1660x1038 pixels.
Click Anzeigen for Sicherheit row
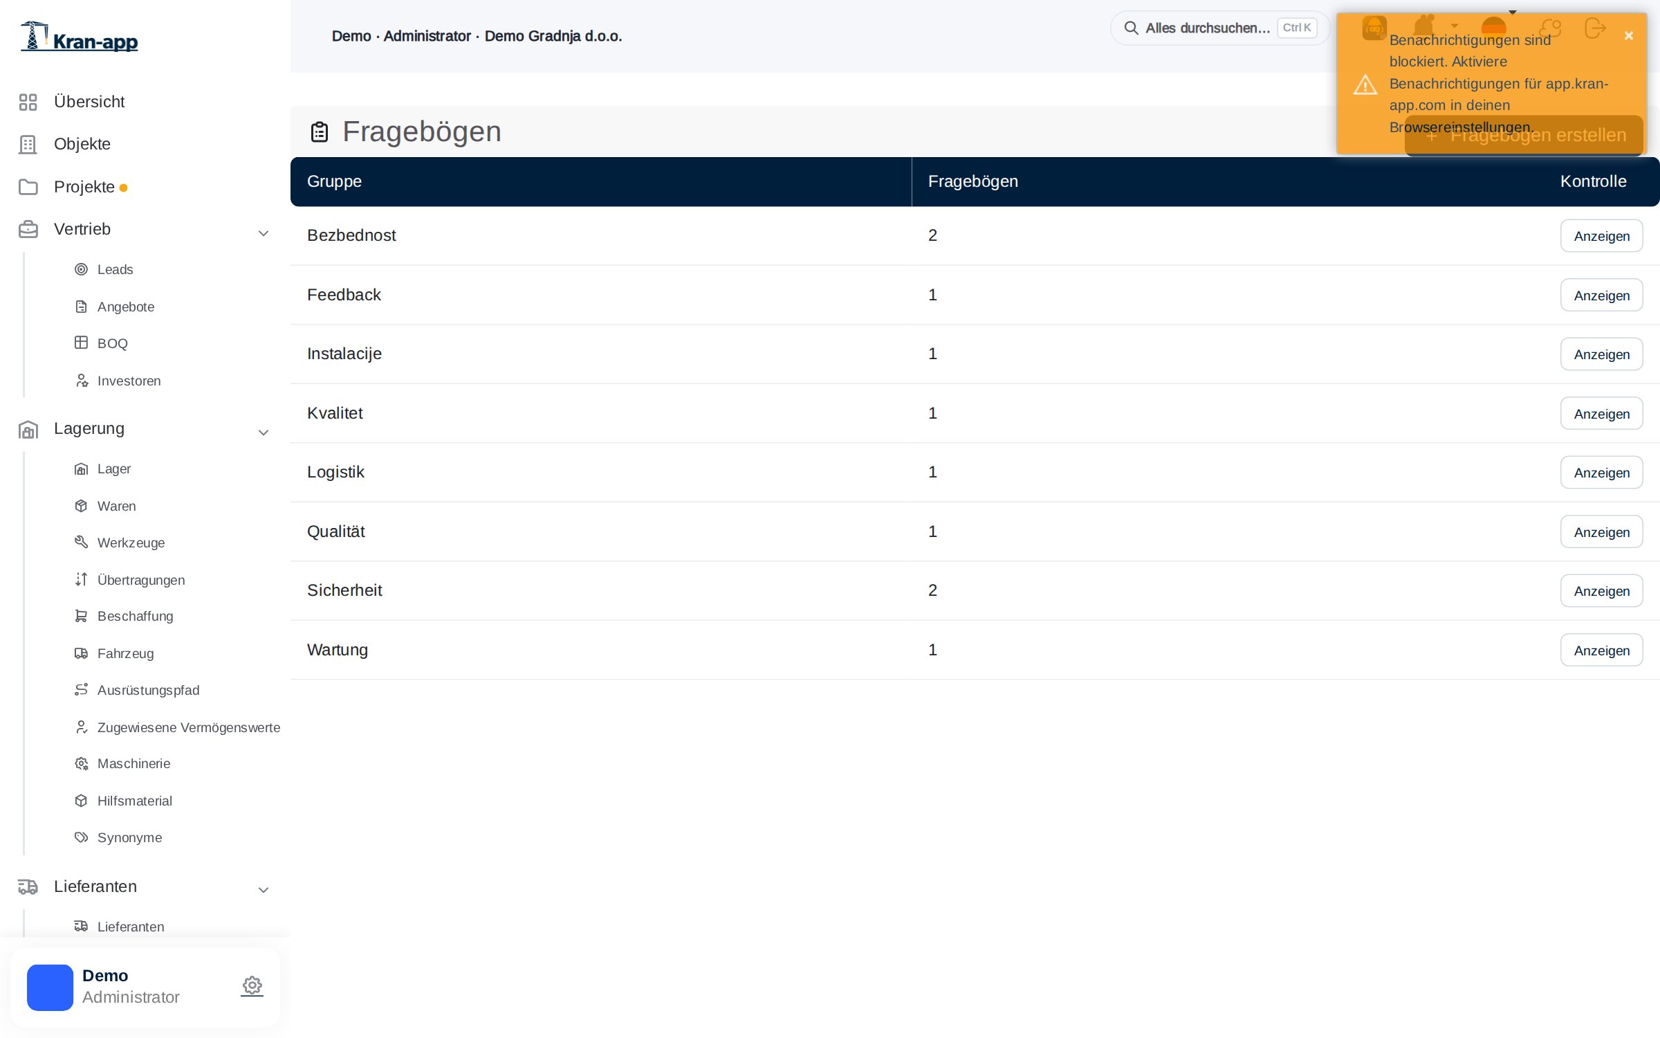click(1601, 591)
